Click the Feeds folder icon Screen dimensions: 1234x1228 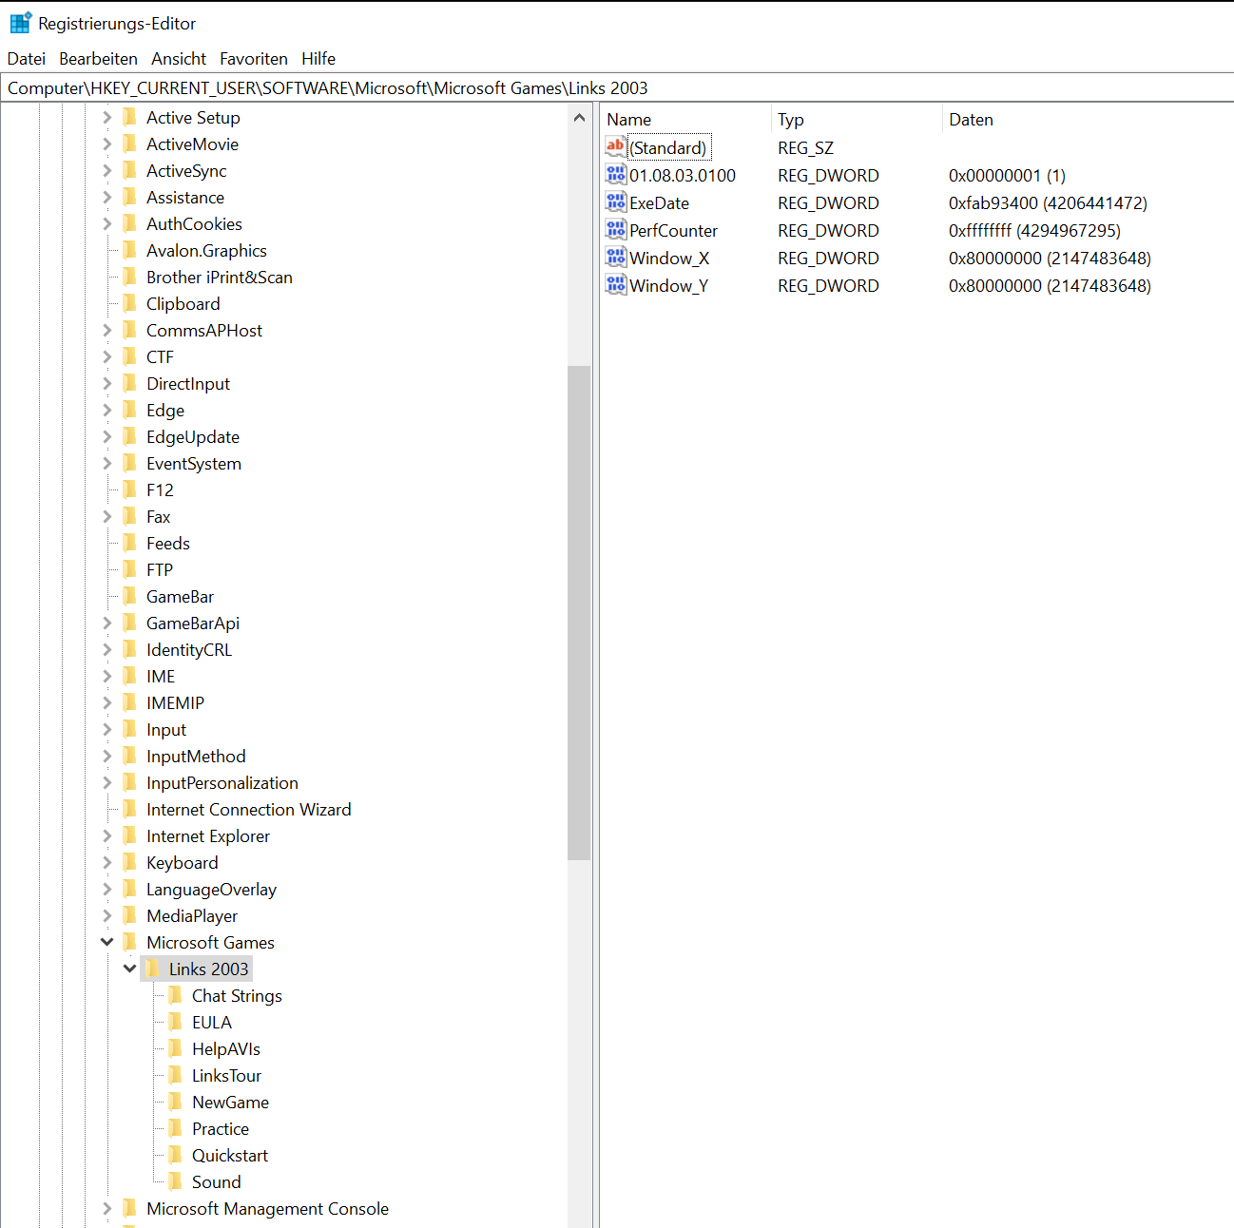(x=129, y=543)
